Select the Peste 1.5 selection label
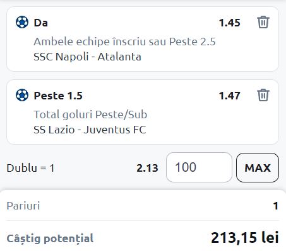286x251 pixels. (58, 96)
